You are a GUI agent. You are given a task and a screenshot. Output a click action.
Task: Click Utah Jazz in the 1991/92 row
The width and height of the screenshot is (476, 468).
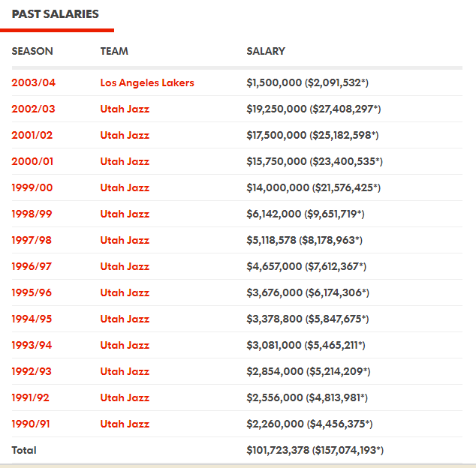click(x=125, y=397)
